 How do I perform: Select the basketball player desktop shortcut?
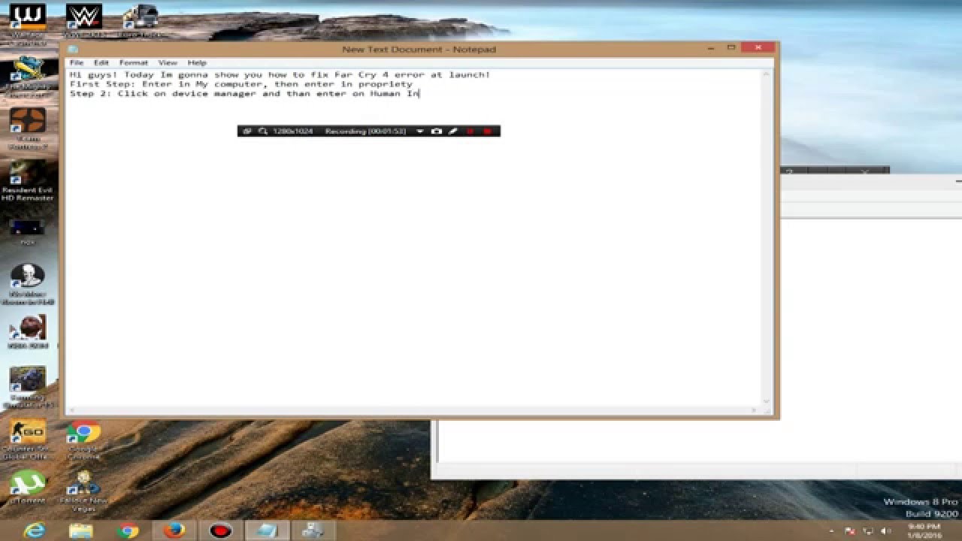point(28,332)
